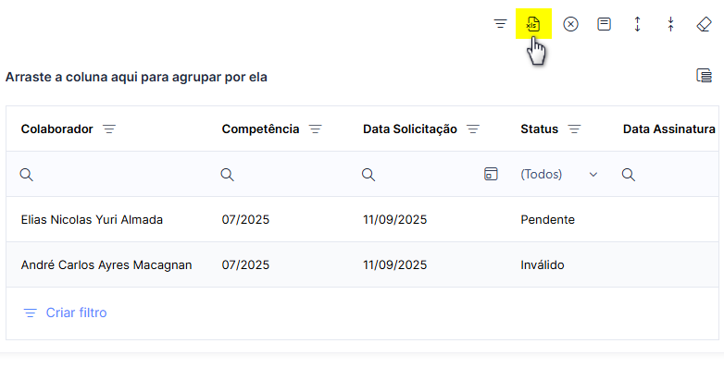Image resolution: width=724 pixels, height=368 pixels.
Task: Clear filters with the eraser icon
Action: click(x=704, y=24)
